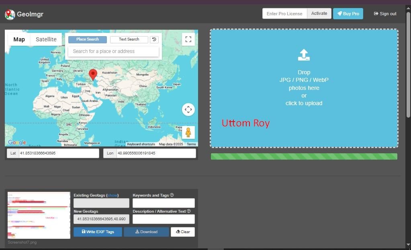Switch to Satellite map view
The image size is (411, 250).
pyautogui.click(x=46, y=39)
